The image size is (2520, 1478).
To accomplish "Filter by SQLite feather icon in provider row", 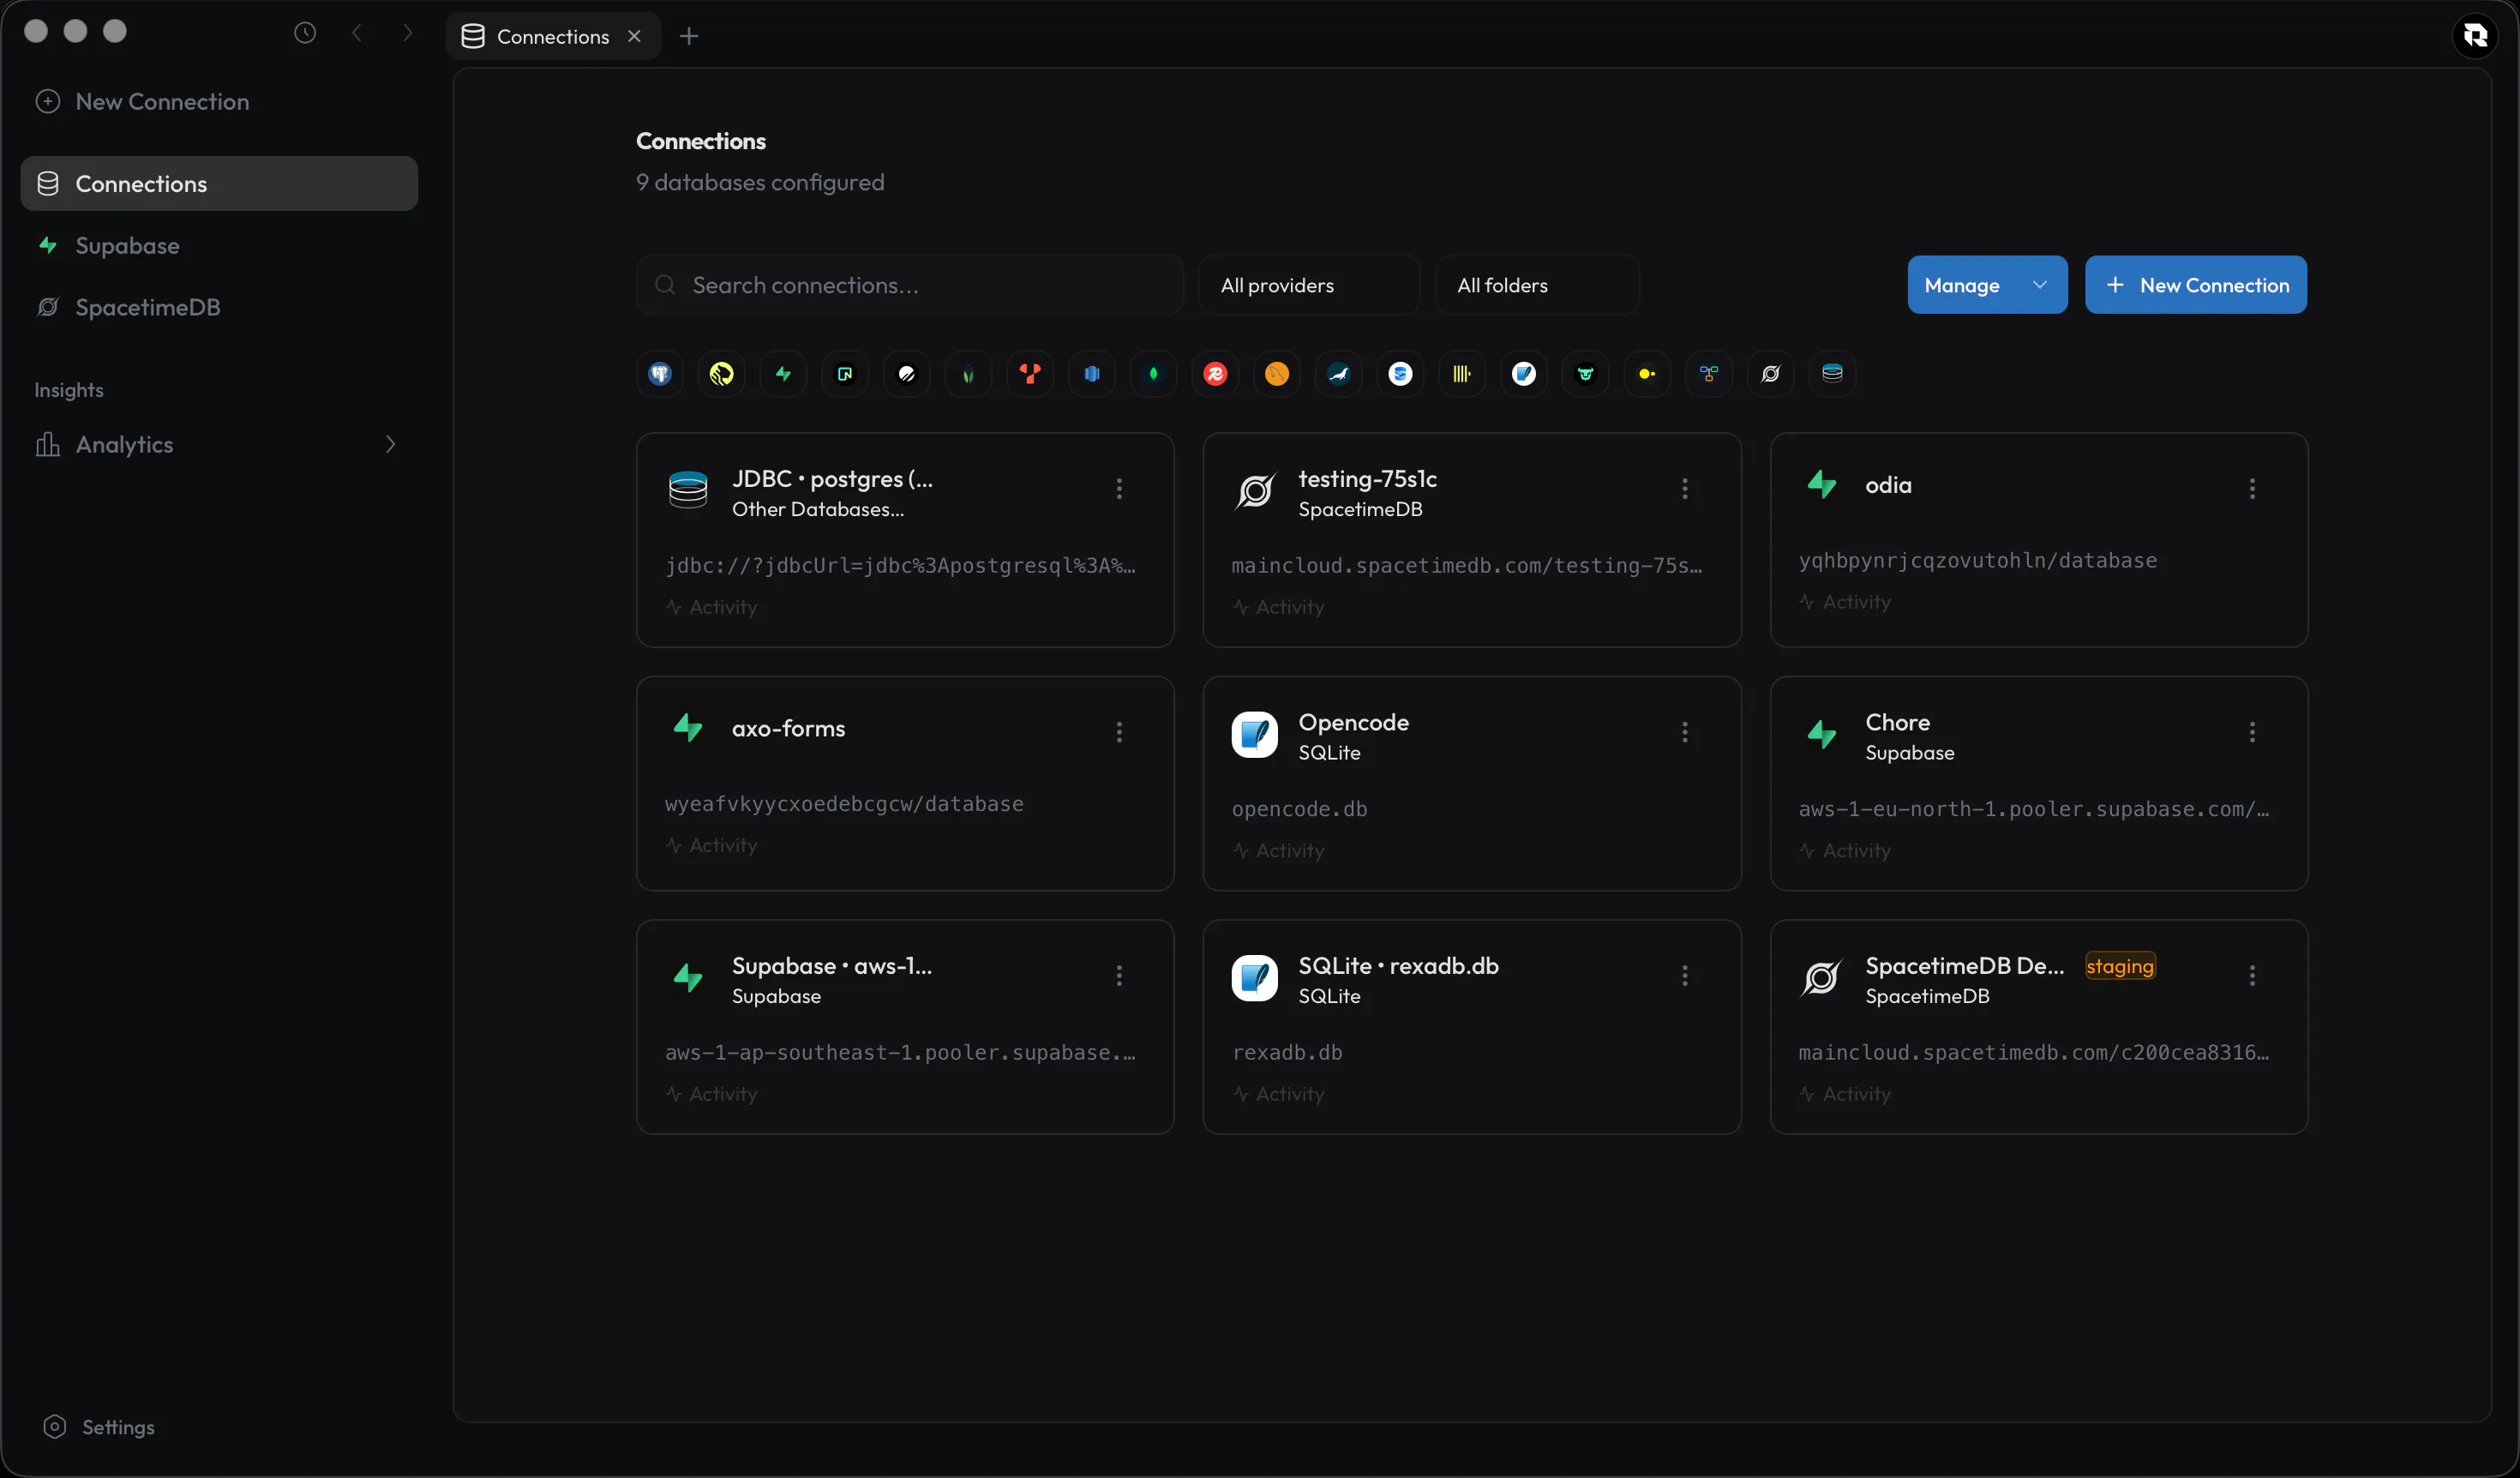I will [x=1524, y=374].
